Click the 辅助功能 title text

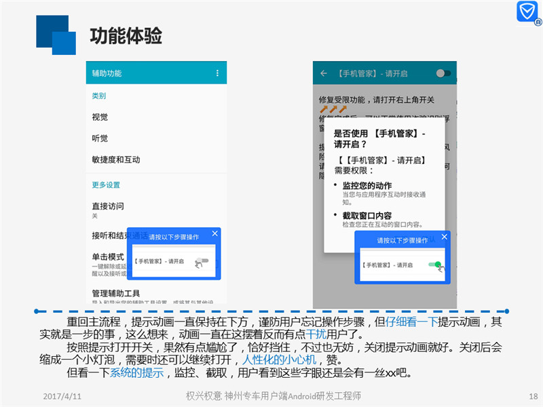[107, 73]
